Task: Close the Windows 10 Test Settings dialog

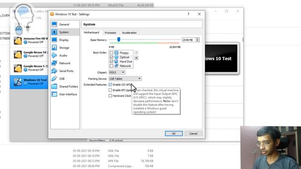Action: tap(199, 14)
